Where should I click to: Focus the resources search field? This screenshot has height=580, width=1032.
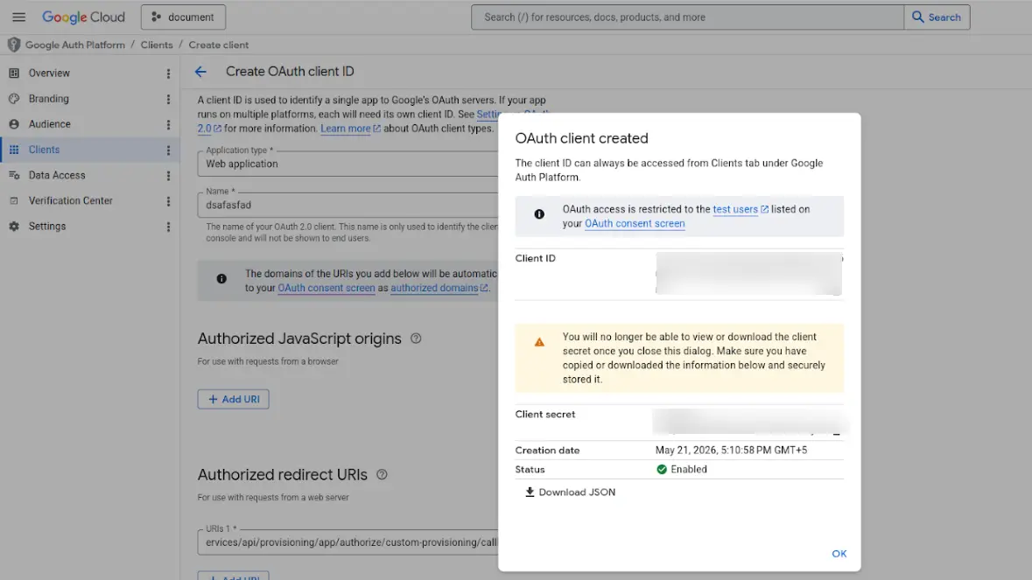tap(687, 17)
